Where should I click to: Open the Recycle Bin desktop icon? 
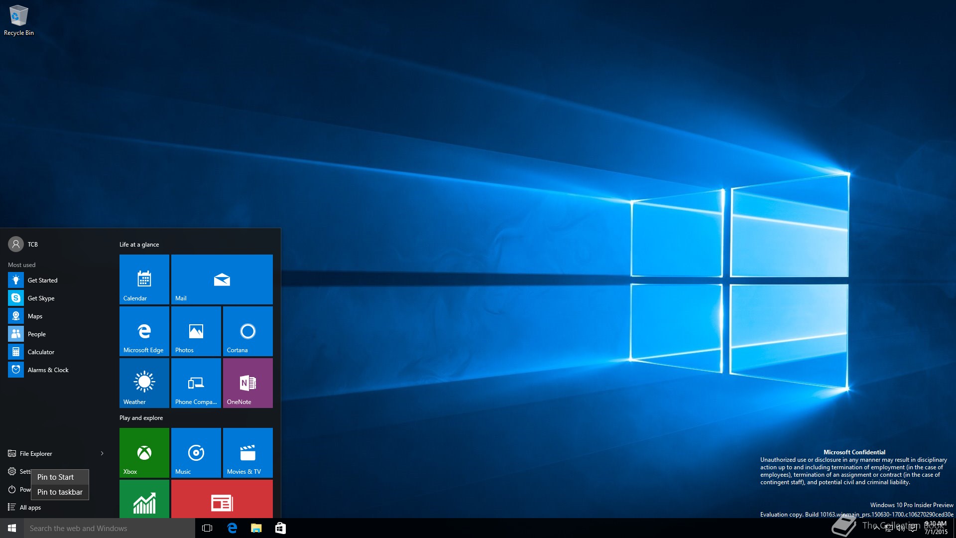19,20
